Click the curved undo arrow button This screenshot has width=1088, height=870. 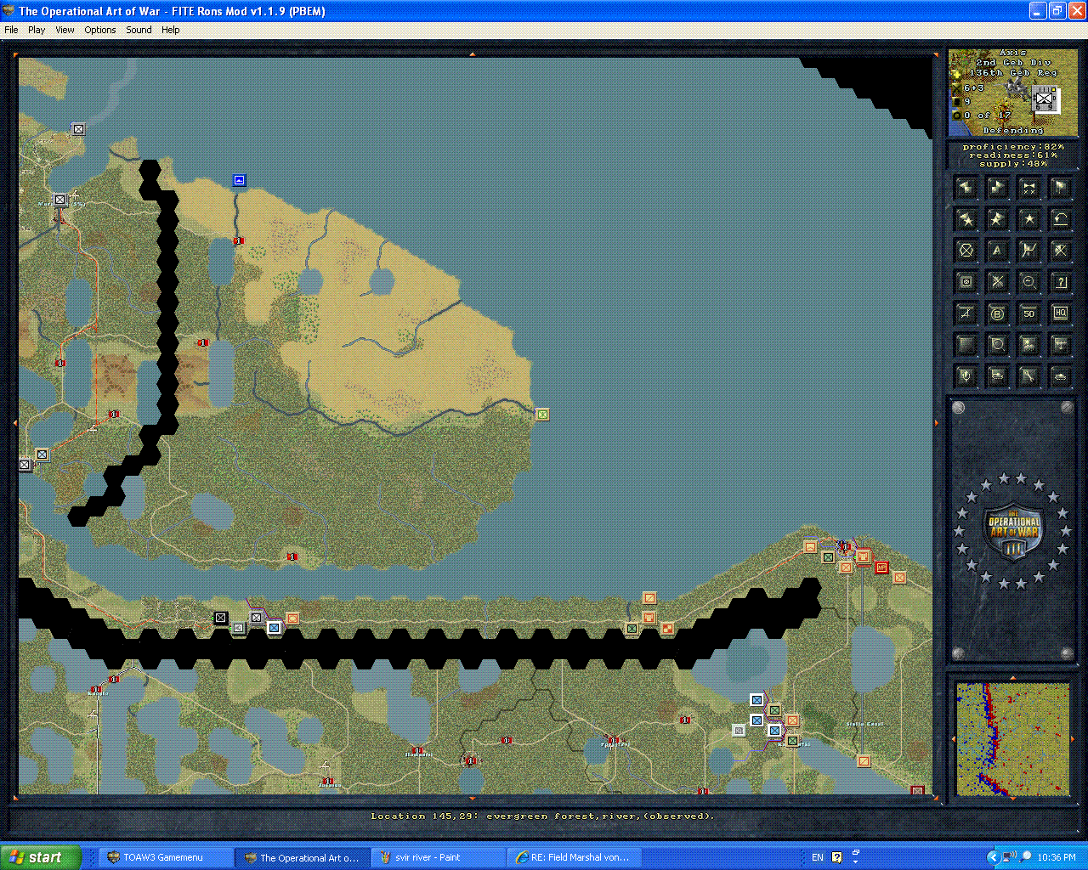(x=1061, y=219)
